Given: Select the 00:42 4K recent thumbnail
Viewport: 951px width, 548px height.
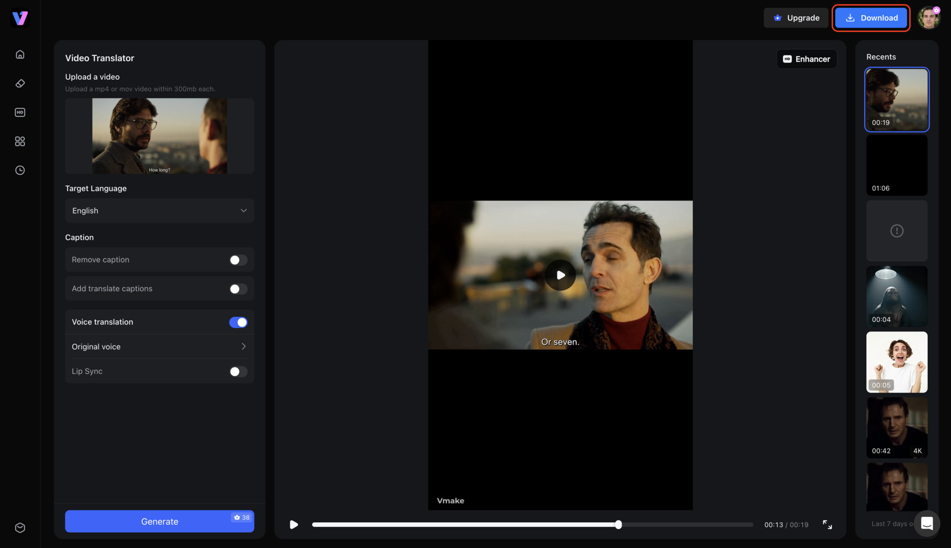Looking at the screenshot, I should 897,428.
